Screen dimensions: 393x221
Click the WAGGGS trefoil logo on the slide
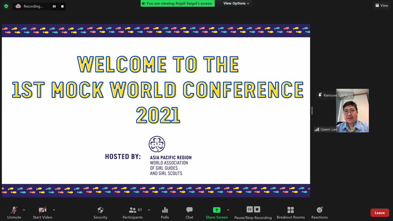[x=157, y=144]
